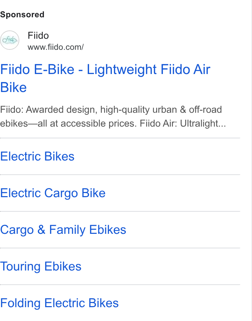Click 'Fiido E-Bike' at the headline start
This screenshot has height=321, width=252.
click(x=37, y=70)
